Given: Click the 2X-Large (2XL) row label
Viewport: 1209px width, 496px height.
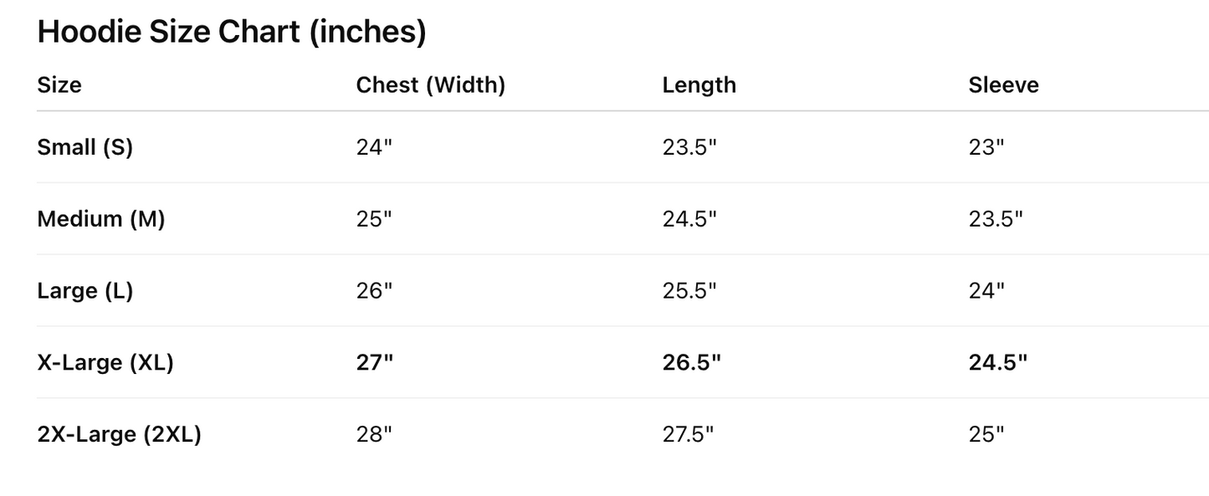Looking at the screenshot, I should [x=120, y=435].
